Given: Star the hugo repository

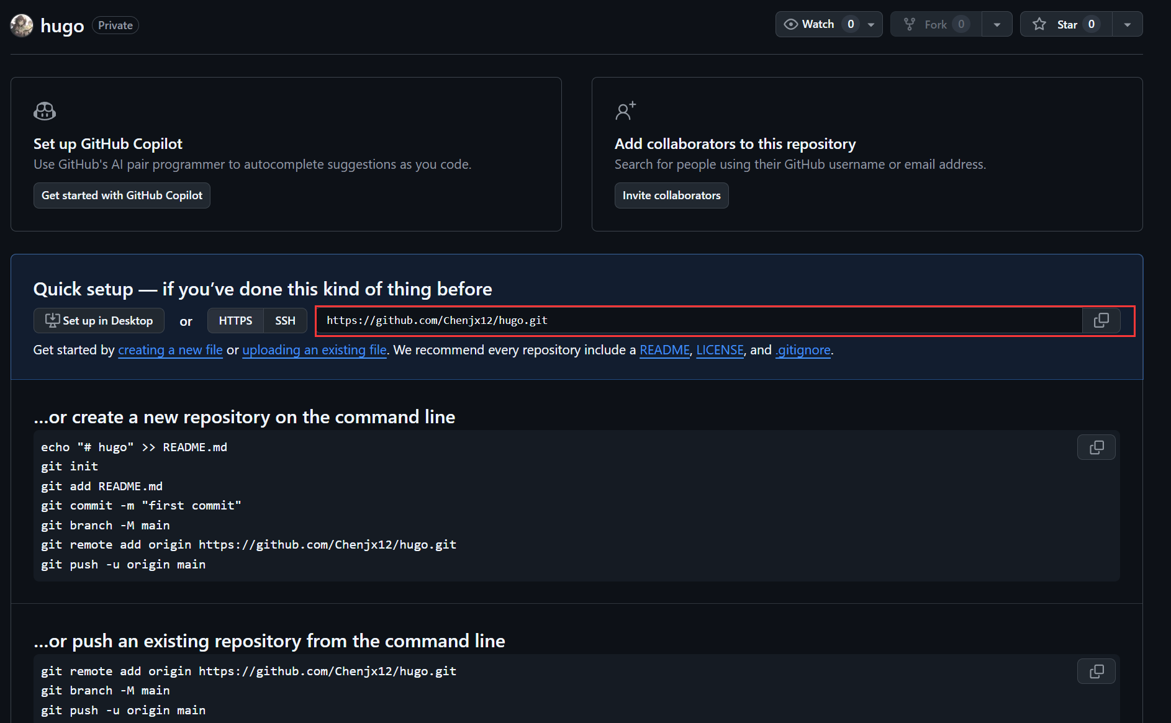Looking at the screenshot, I should coord(1066,24).
